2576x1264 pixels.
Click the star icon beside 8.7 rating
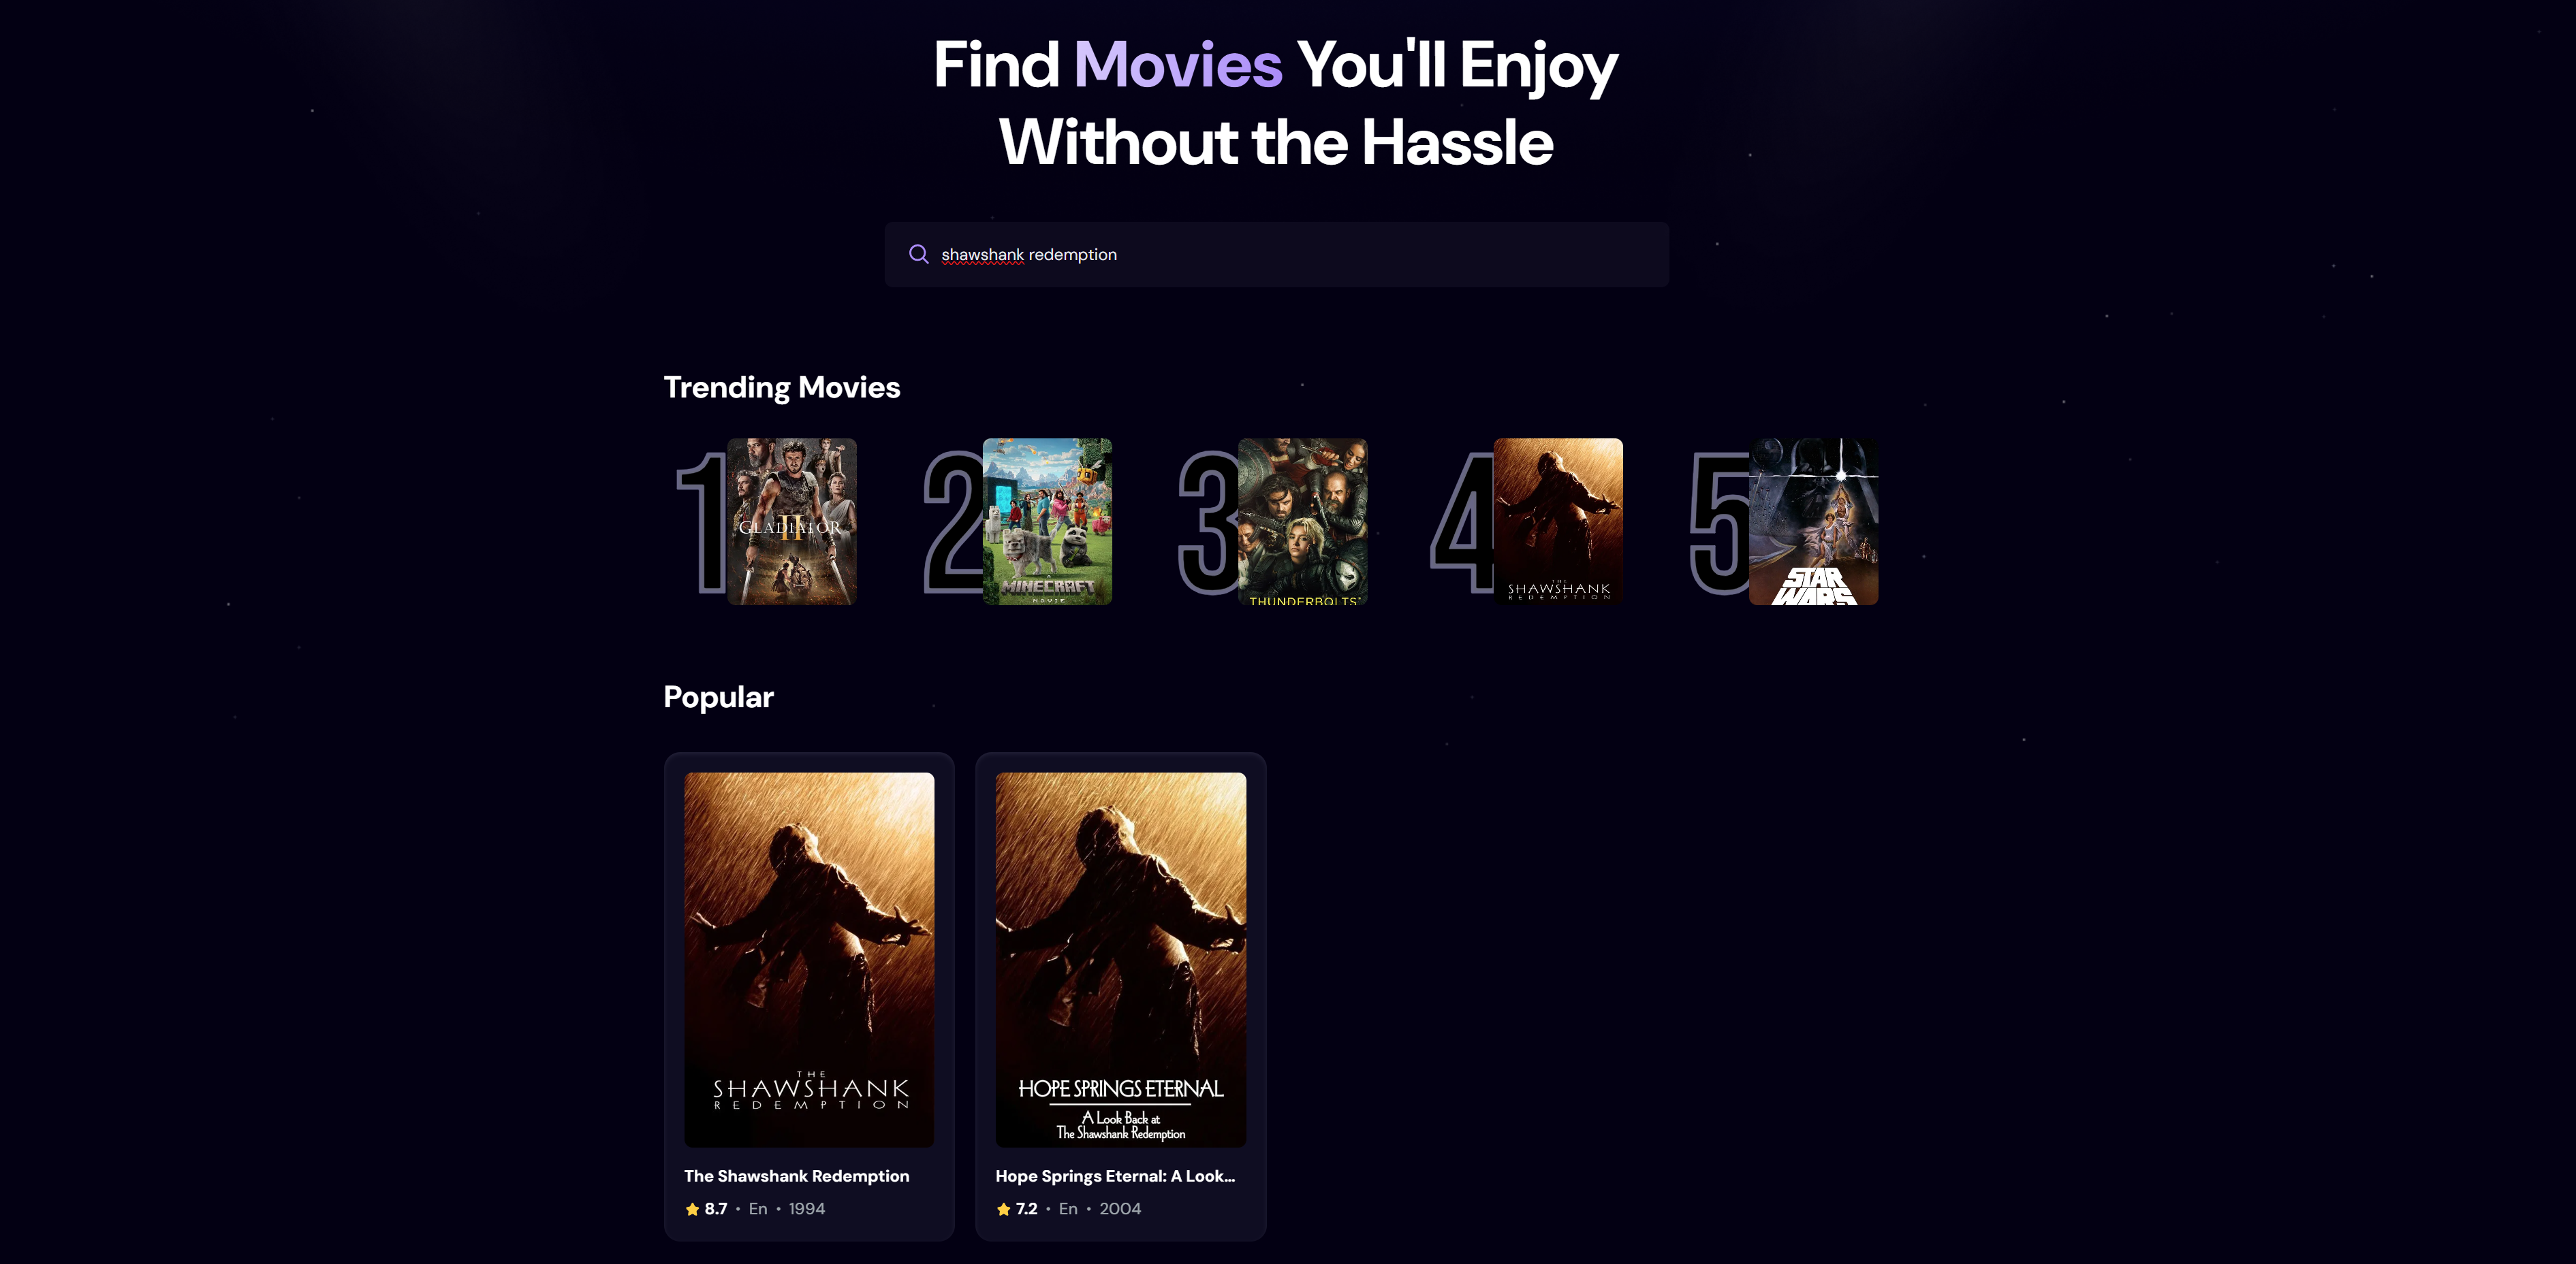(x=692, y=1209)
